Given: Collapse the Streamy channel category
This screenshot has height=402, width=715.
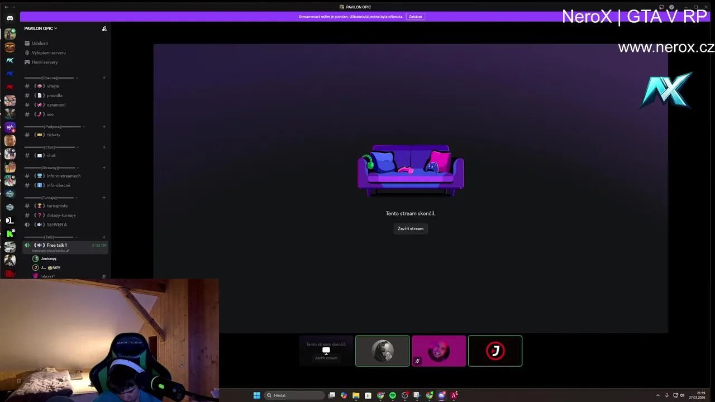Looking at the screenshot, I should [x=51, y=167].
